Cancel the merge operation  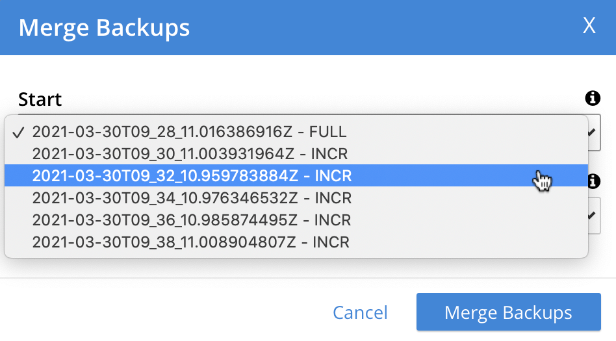click(x=360, y=312)
